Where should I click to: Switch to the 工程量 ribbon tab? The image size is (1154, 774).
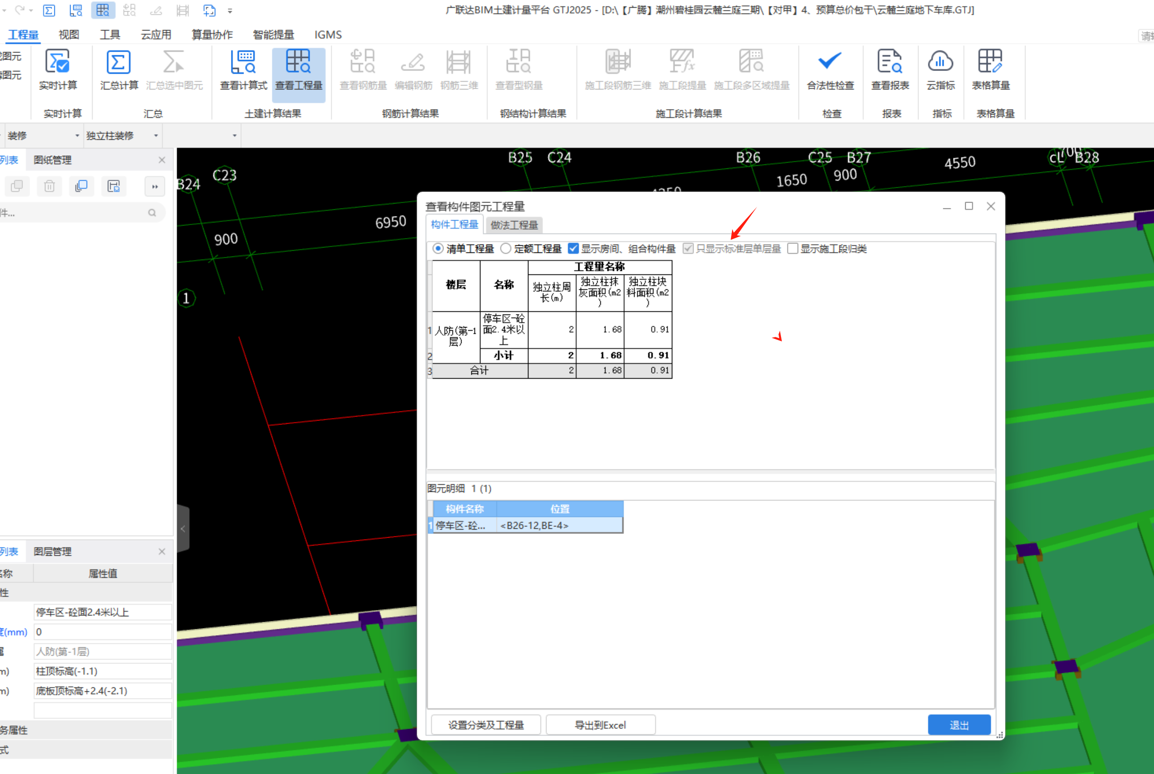[23, 35]
